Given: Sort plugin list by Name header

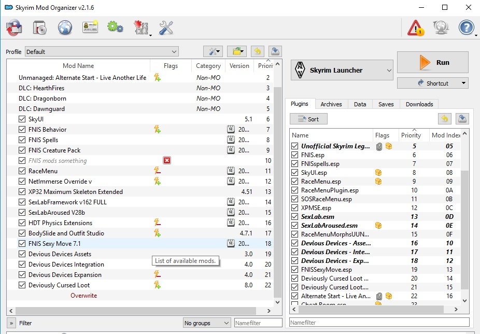Looking at the screenshot, I should pos(331,135).
